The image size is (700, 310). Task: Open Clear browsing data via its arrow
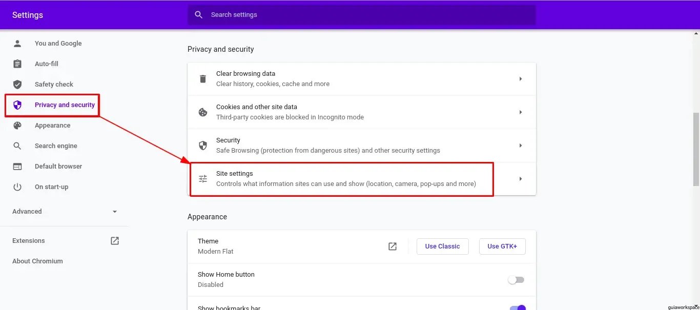tap(521, 79)
